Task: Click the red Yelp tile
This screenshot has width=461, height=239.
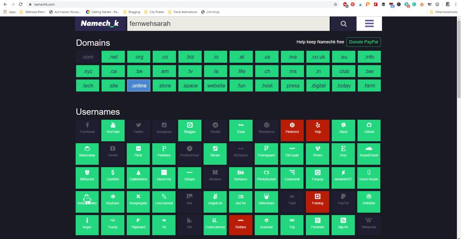Action: (317, 130)
